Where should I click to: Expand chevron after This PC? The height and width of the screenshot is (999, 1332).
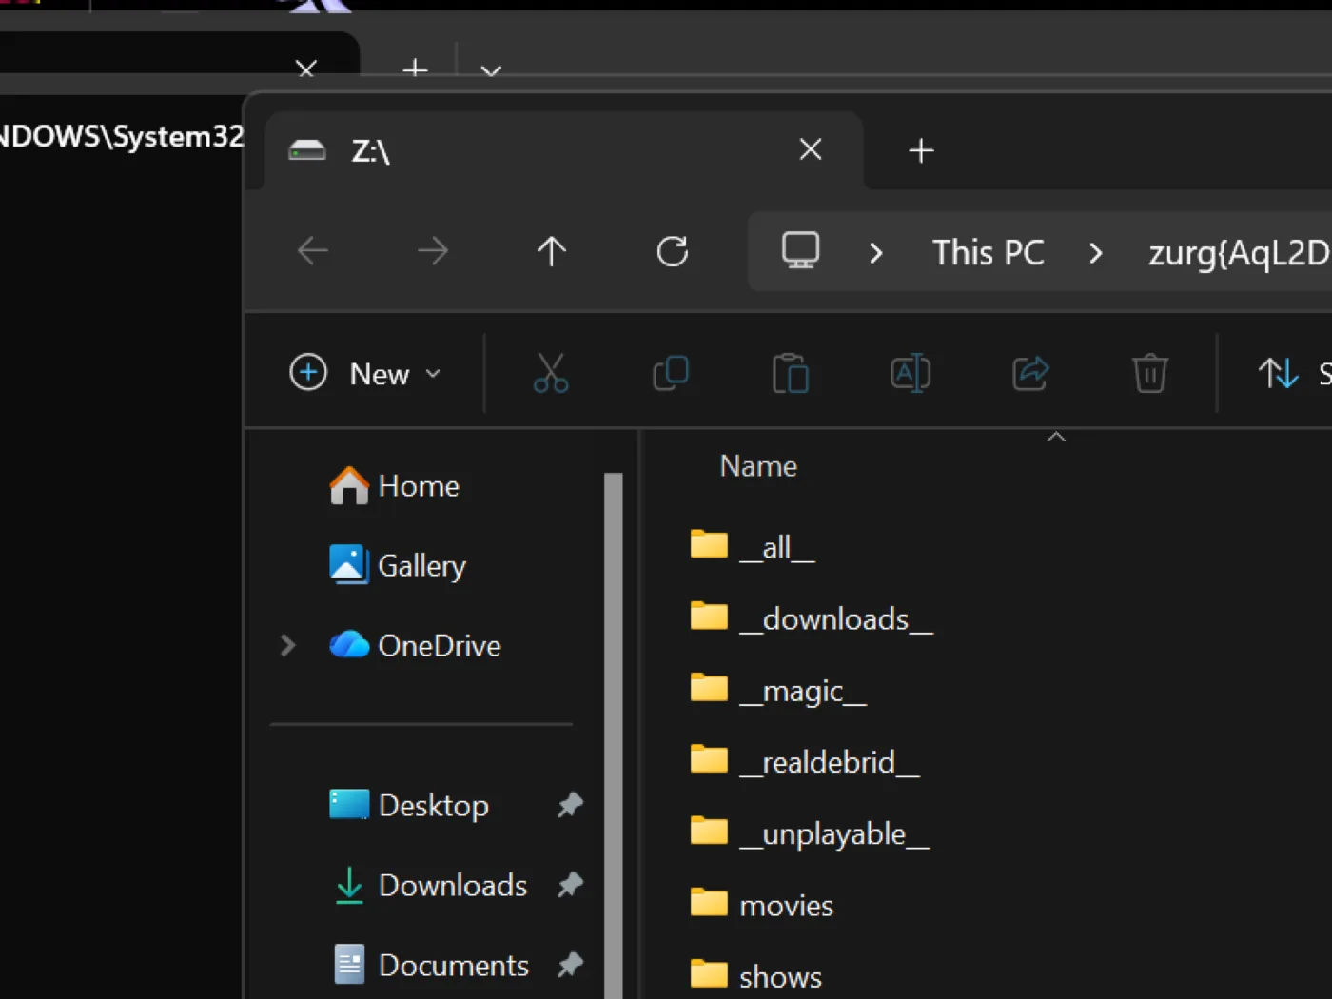(x=1096, y=253)
